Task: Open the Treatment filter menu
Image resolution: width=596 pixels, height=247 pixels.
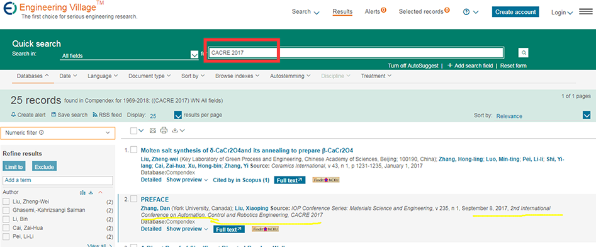Action: 376,76
